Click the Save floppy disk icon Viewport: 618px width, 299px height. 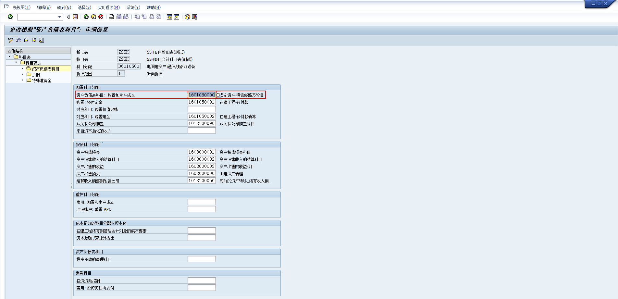(x=76, y=17)
